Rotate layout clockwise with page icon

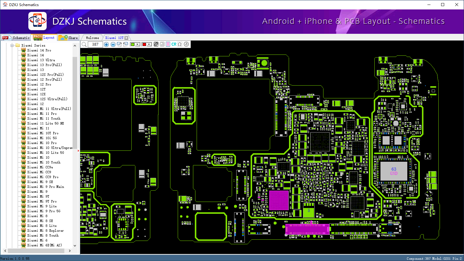pyautogui.click(x=119, y=44)
